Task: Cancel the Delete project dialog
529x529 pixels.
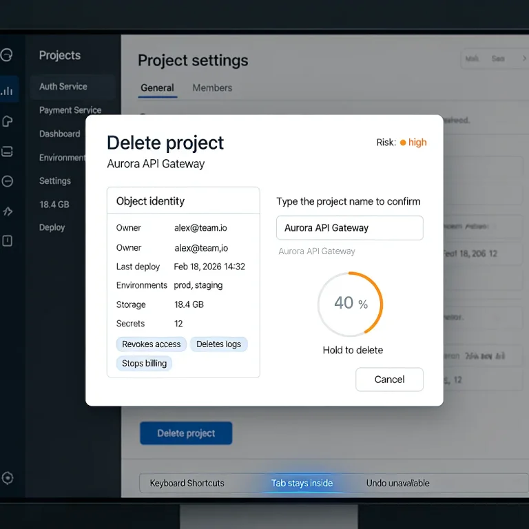Action: coord(389,380)
